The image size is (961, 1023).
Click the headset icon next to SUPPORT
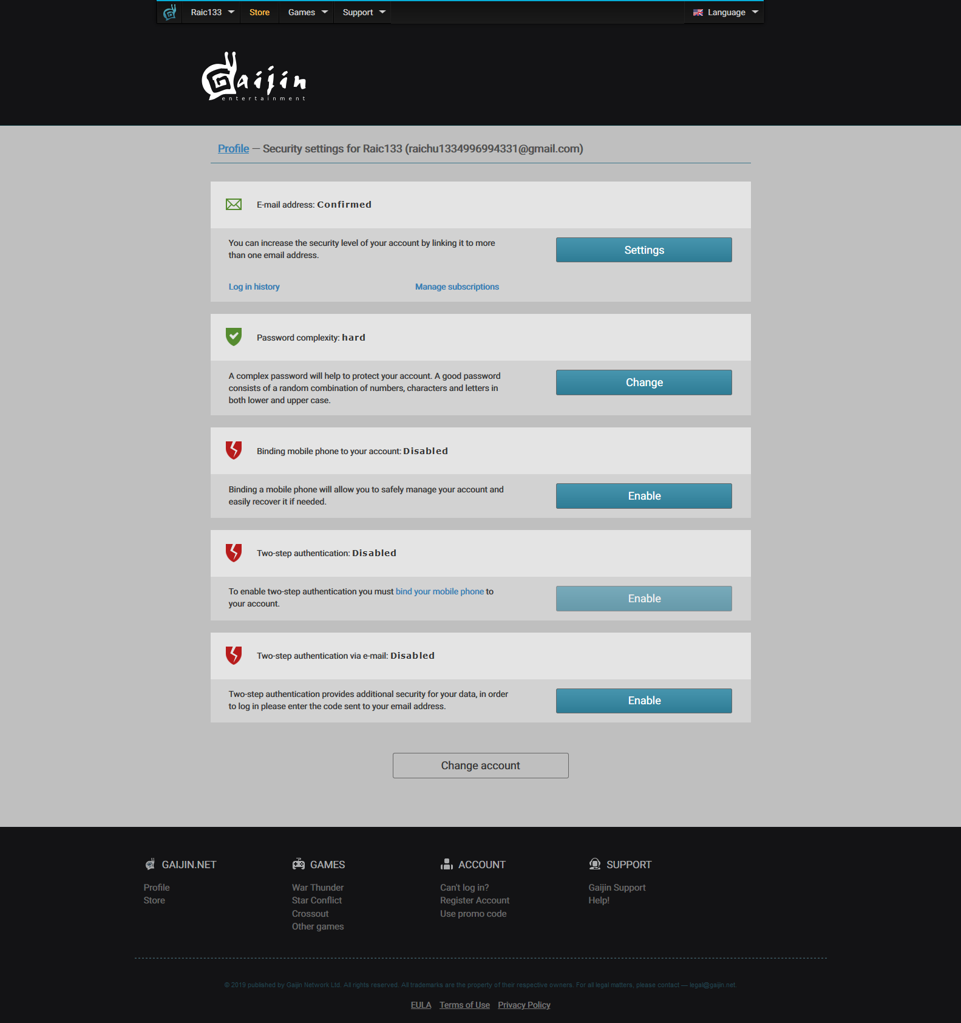pyautogui.click(x=595, y=864)
